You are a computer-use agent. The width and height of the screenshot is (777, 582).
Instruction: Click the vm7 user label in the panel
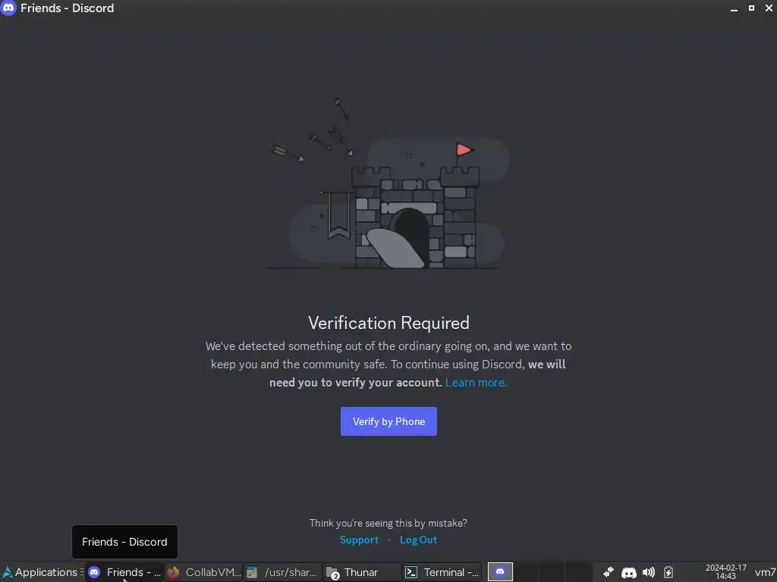(x=765, y=573)
